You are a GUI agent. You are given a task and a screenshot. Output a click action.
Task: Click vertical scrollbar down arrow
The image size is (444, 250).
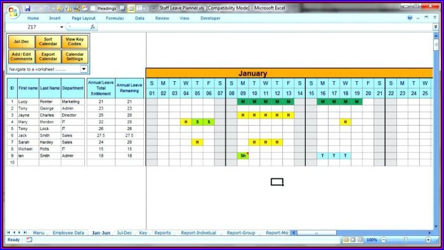436,227
